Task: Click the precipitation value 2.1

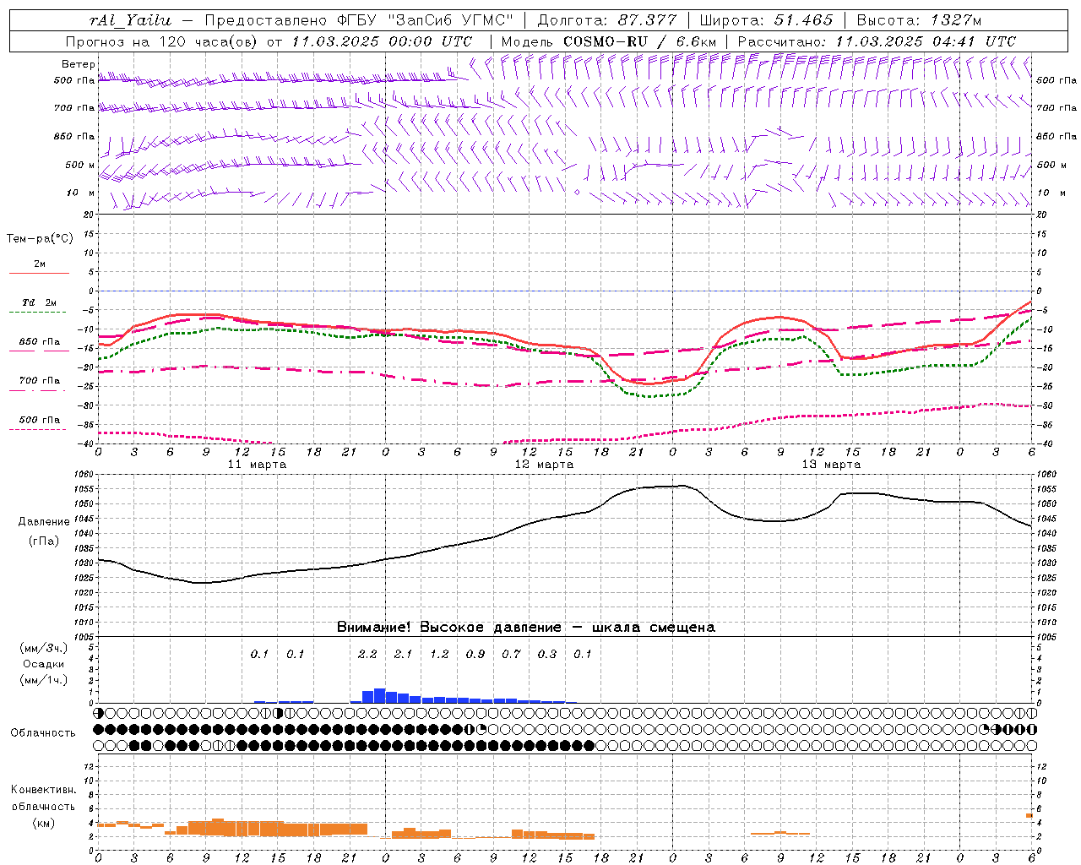Action: (403, 654)
